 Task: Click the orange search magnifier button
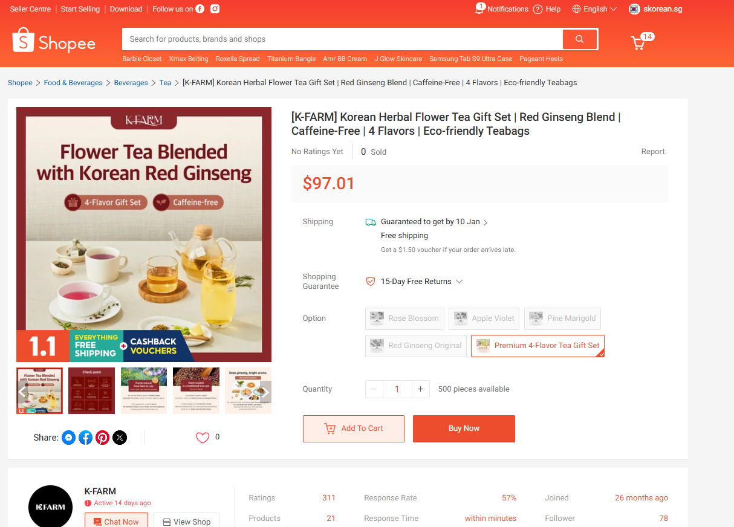[579, 39]
